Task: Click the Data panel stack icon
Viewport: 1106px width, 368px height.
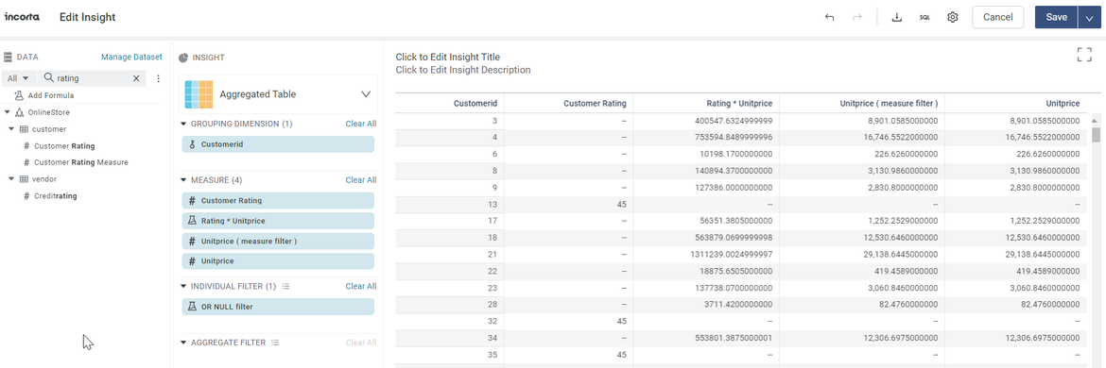Action: click(x=8, y=57)
